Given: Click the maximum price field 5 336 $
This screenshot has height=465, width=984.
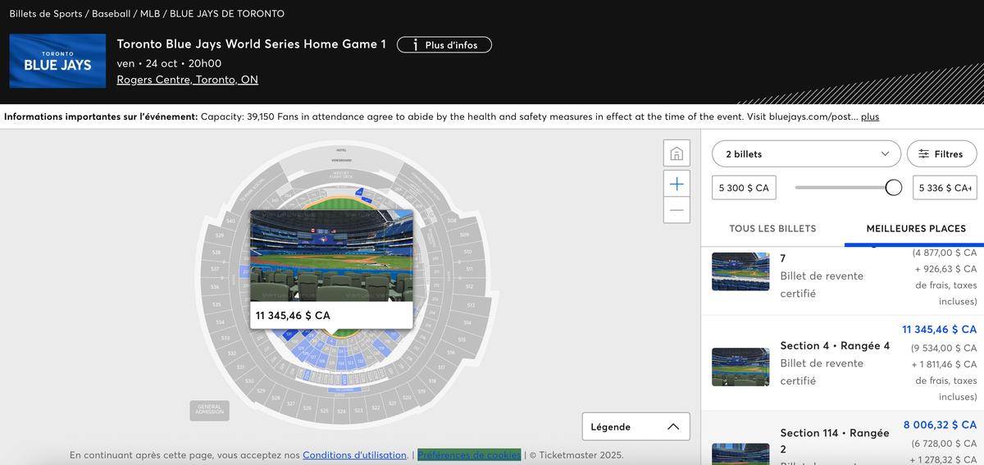Looking at the screenshot, I should click(944, 188).
